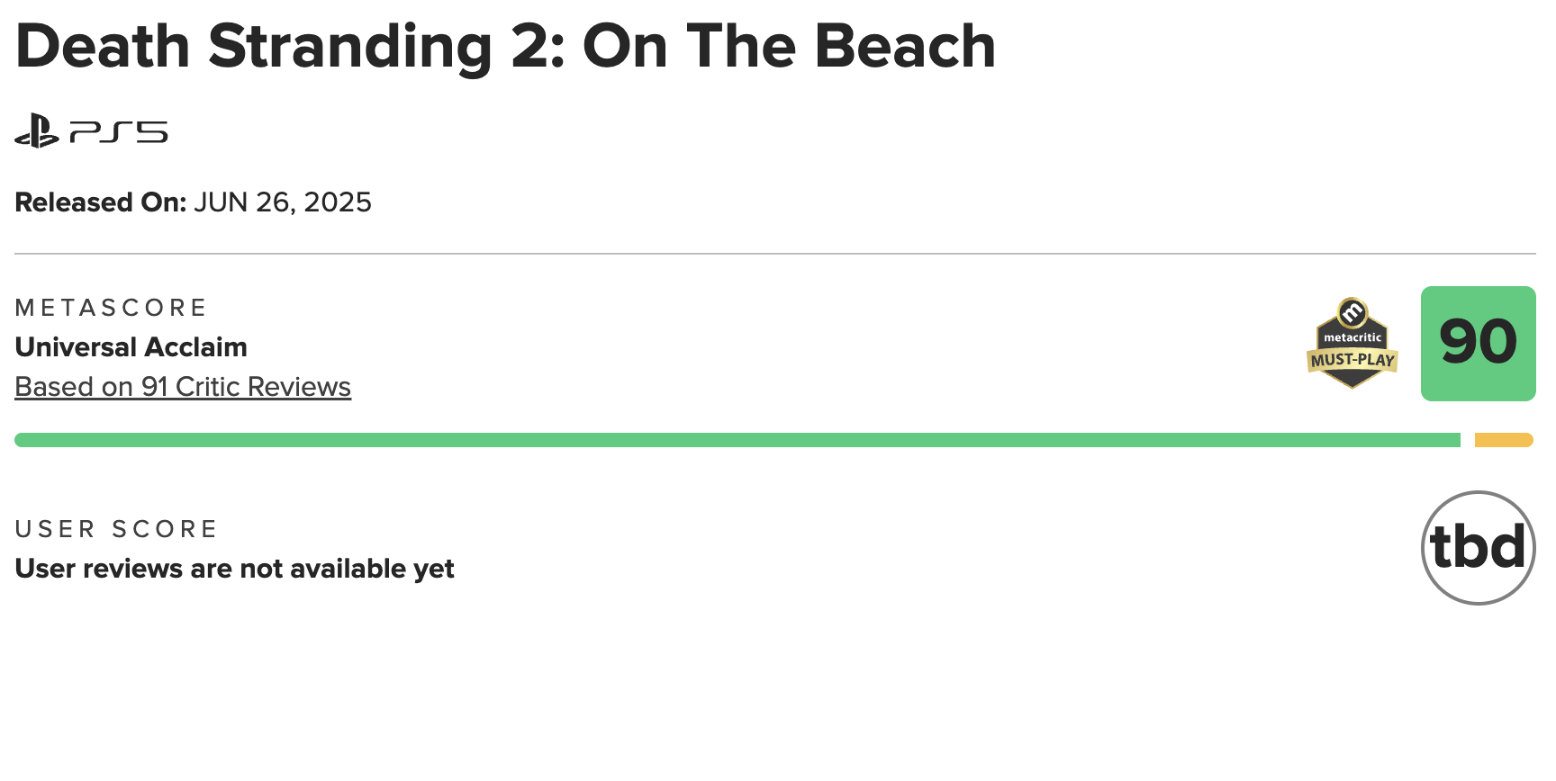Click the tbd user score circle

(x=1479, y=548)
